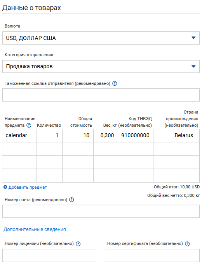Viewport: 202px width, 262px height.
Task: Focus the Номер сертификата input field
Action: (x=152, y=255)
